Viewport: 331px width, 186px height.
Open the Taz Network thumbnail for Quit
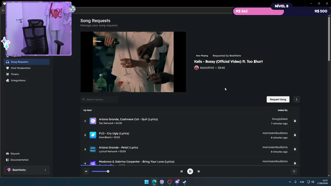pos(93,121)
